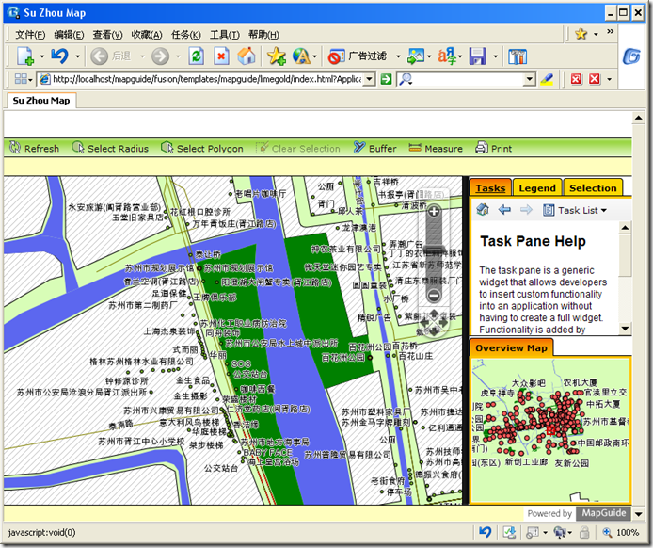Click the tools panel icon in browser toolbar

518,56
